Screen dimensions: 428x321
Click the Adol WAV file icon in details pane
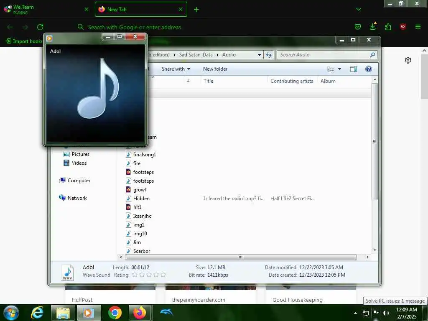[67, 272]
